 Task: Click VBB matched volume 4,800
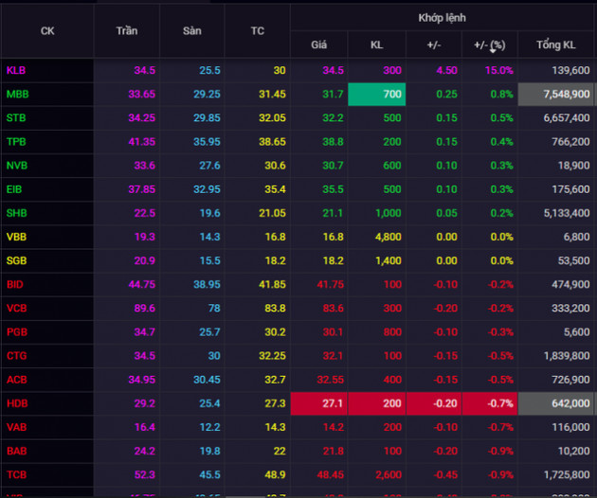point(388,237)
